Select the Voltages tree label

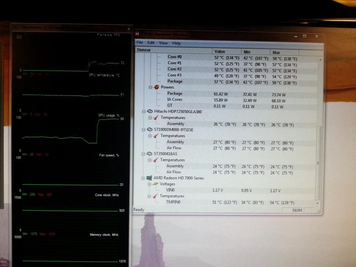point(167,184)
